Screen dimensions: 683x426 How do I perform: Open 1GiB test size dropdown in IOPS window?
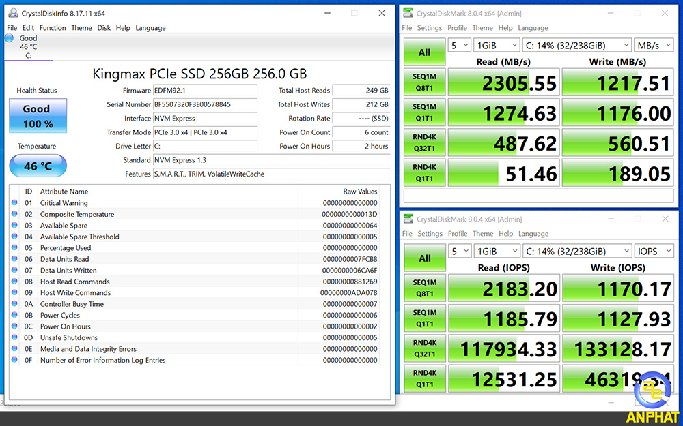(497, 252)
